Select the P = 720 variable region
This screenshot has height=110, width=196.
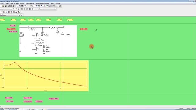(x=60, y=20)
